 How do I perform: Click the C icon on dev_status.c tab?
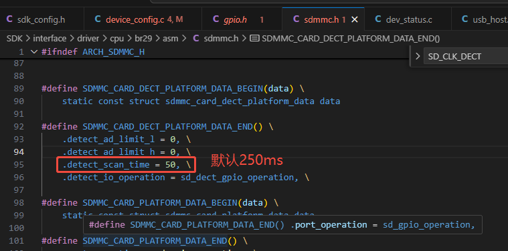(377, 19)
